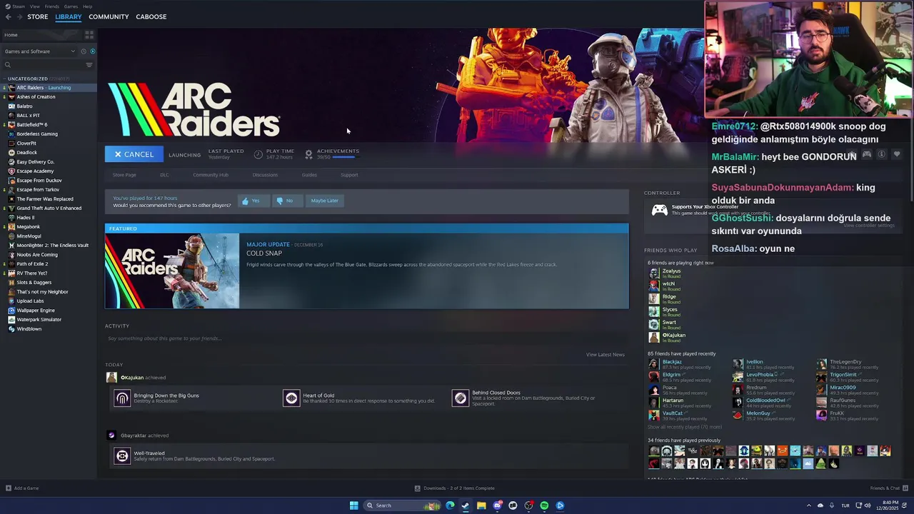Open Heart of Gold achievement icon
This screenshot has height=514, width=914.
[291, 398]
